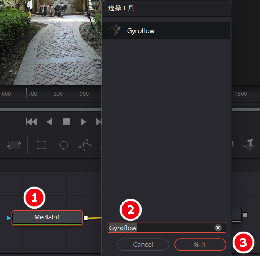Screen dimensions: 260x256
Task: Jump to first frame with skip-back button
Action: (31, 122)
